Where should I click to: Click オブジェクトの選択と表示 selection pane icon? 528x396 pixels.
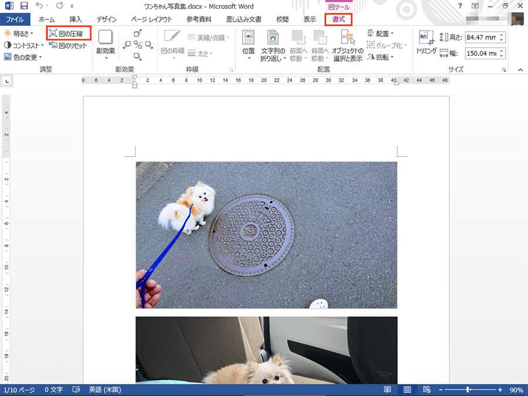(x=348, y=38)
